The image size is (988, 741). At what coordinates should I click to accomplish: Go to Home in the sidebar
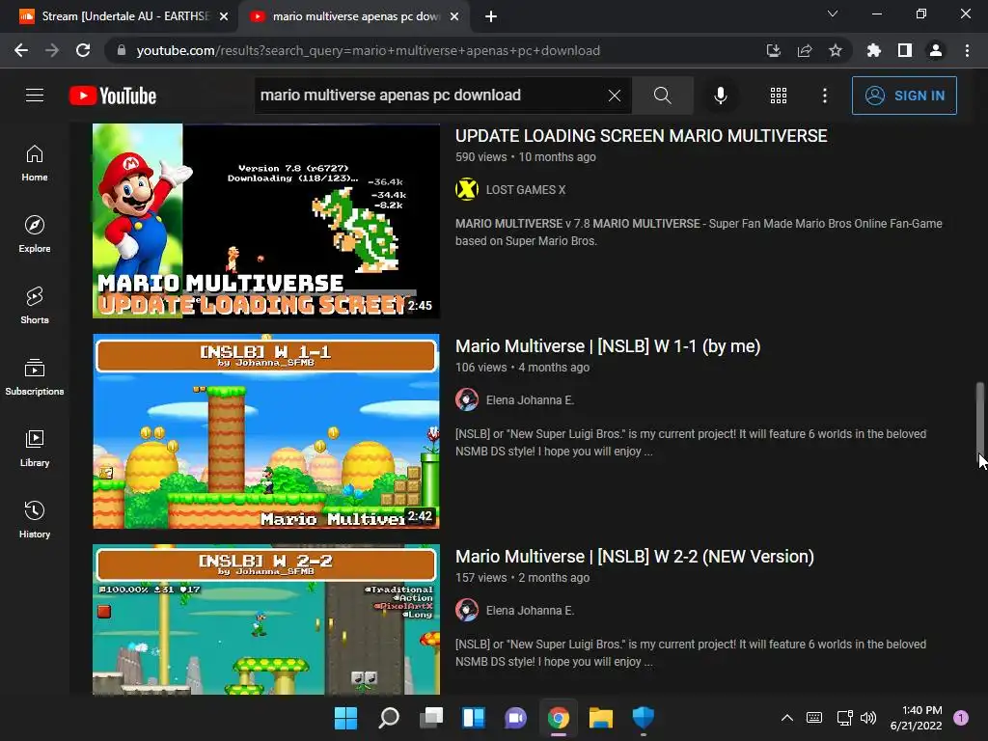pos(35,163)
